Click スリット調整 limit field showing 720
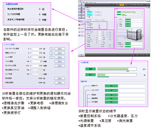Viewport: 151px width, 139px height. pos(37,61)
